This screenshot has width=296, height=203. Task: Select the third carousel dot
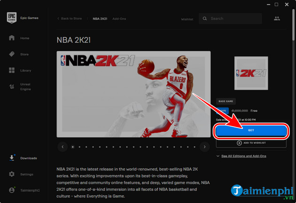coord(86,147)
